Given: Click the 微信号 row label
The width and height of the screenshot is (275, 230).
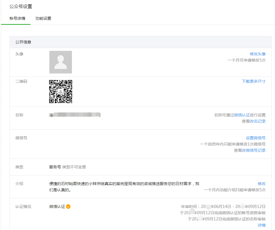Looking at the screenshot, I should click(21, 138).
